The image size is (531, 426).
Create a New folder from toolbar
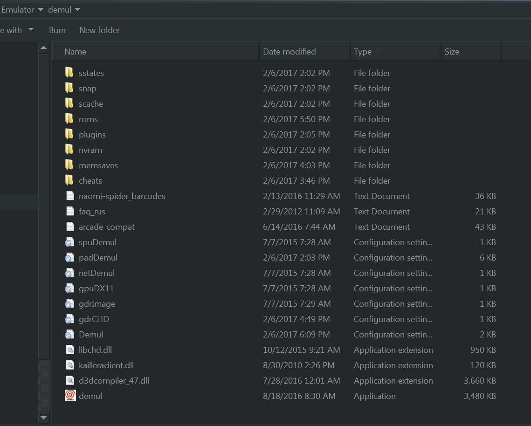point(100,30)
